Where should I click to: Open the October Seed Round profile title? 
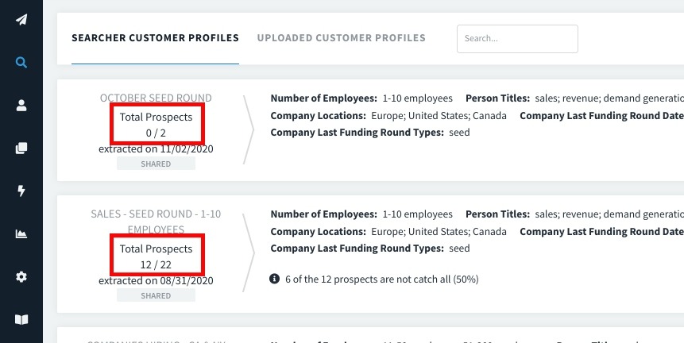pos(156,98)
